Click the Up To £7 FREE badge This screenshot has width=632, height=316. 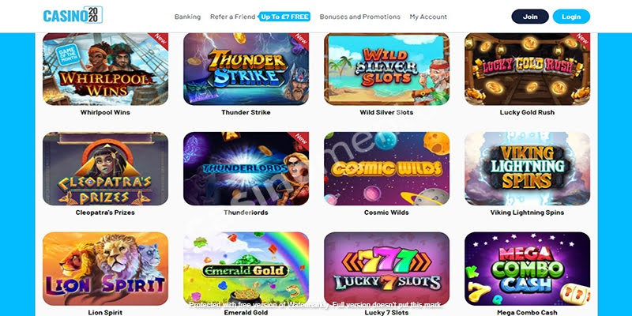click(x=284, y=17)
